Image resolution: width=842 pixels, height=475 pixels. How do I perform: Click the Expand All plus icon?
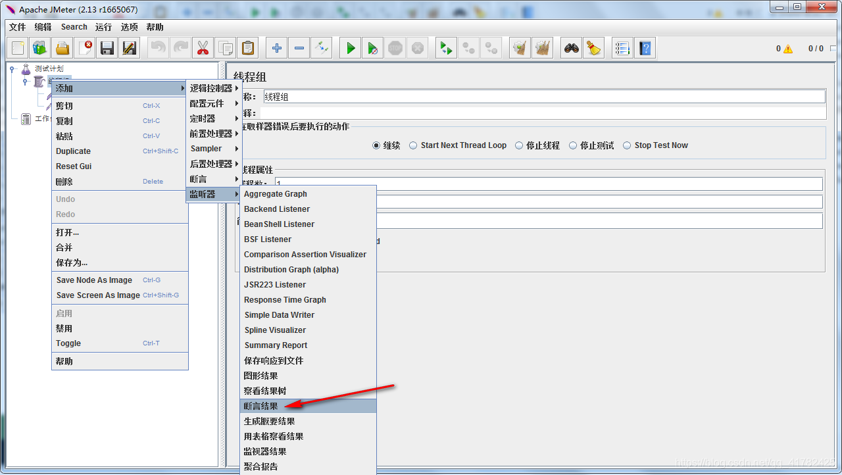277,48
